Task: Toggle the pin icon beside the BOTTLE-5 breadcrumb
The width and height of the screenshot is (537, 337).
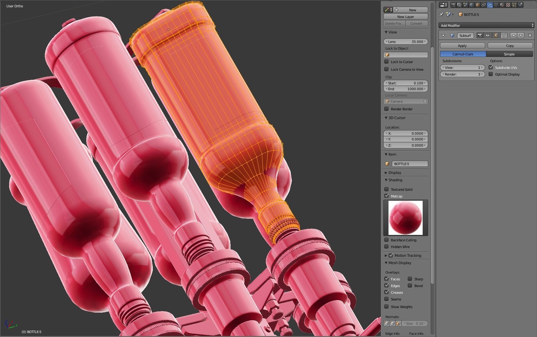Action: [x=441, y=14]
